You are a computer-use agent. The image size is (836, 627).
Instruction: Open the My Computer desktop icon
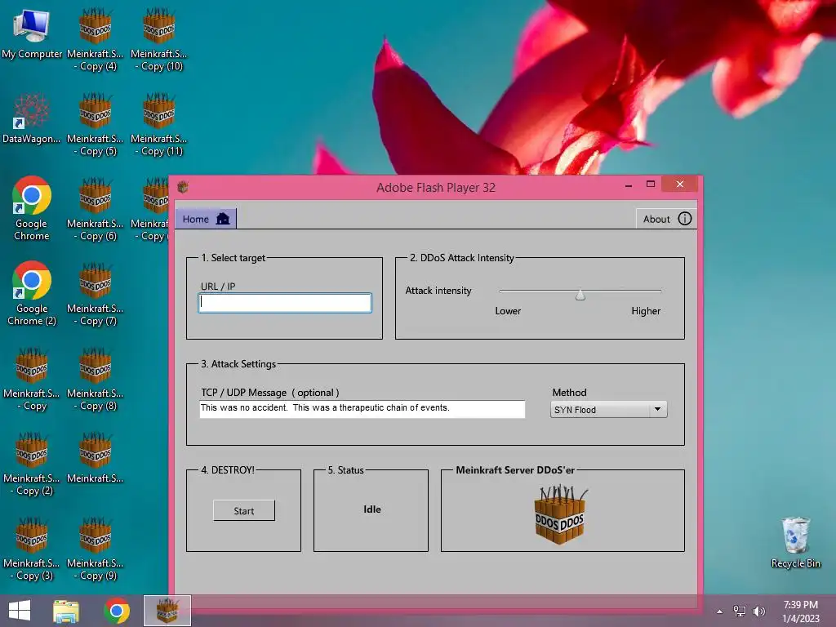pyautogui.click(x=32, y=33)
